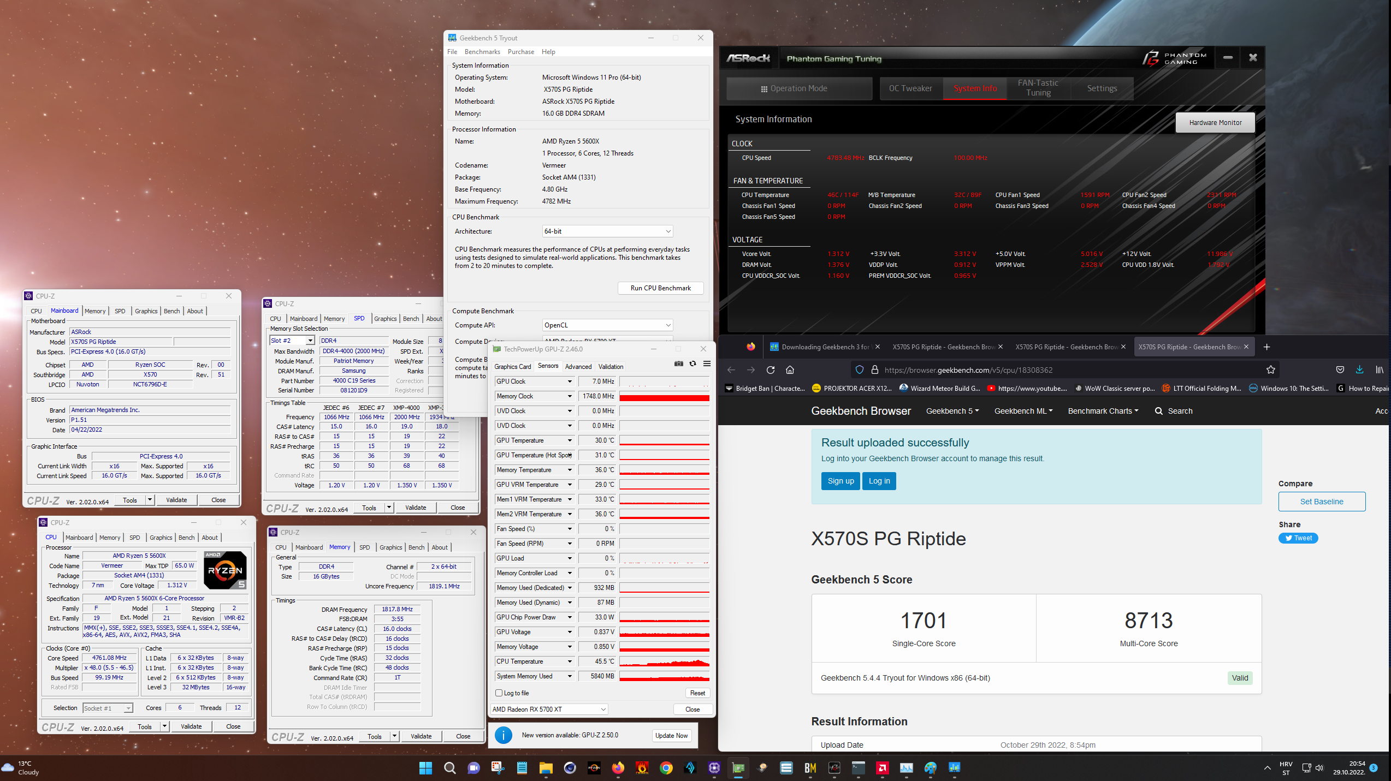Open the Slot #2 selector in CPU-Z

point(292,341)
